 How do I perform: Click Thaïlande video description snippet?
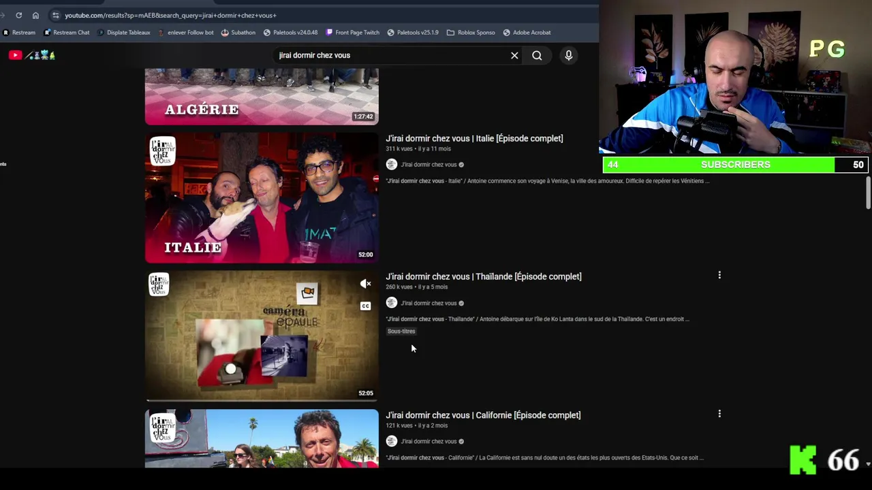point(538,319)
